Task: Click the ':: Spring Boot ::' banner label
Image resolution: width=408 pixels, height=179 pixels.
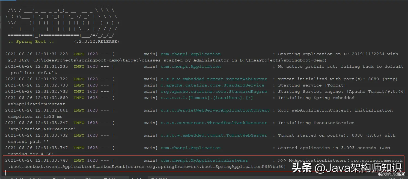Action: tap(31, 42)
